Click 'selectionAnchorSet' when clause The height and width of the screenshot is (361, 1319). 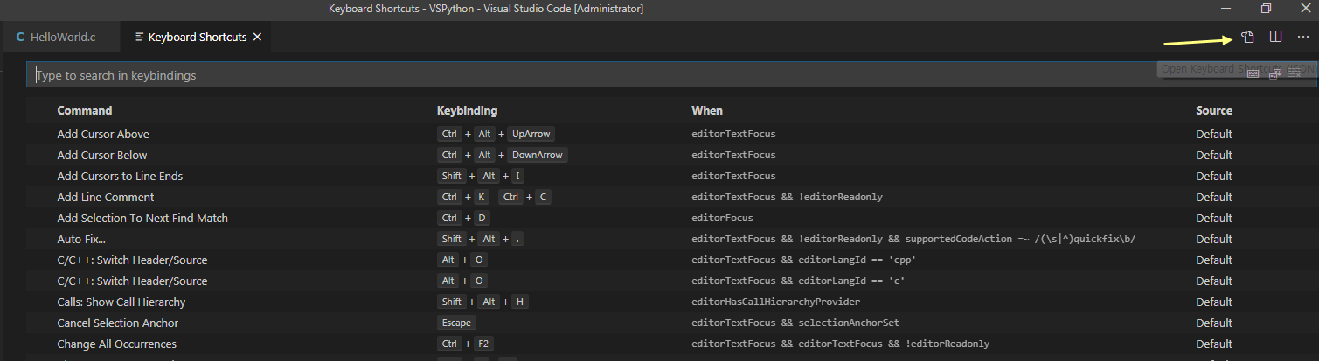pyautogui.click(x=795, y=323)
